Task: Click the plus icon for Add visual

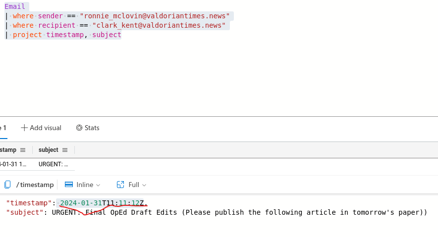Action: click(24, 128)
